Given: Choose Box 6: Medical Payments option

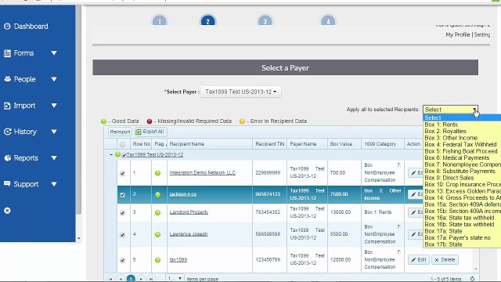Looking at the screenshot, I should point(462,158).
